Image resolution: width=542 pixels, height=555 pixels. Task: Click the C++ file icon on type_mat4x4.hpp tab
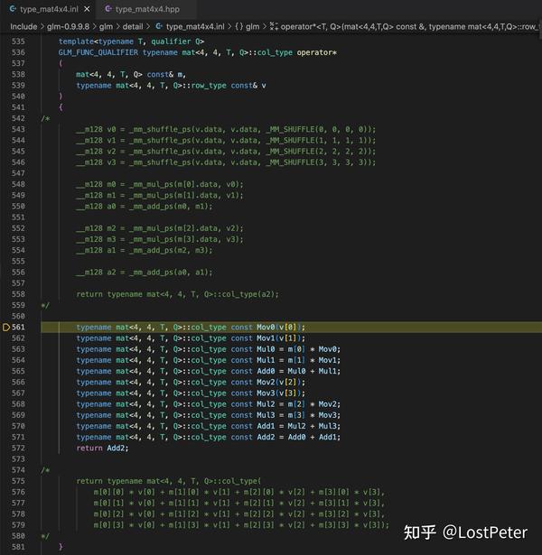click(x=108, y=9)
